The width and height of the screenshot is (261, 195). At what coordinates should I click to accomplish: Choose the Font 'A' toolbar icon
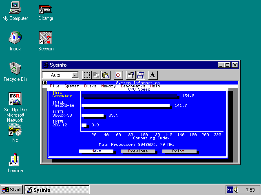[x=153, y=75]
